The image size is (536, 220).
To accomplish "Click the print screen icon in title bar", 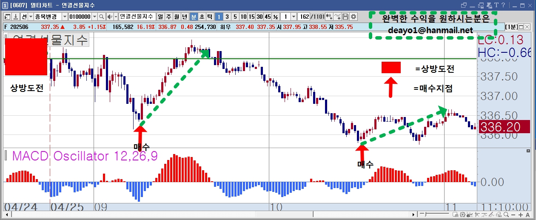I will pyautogui.click(x=489, y=6).
